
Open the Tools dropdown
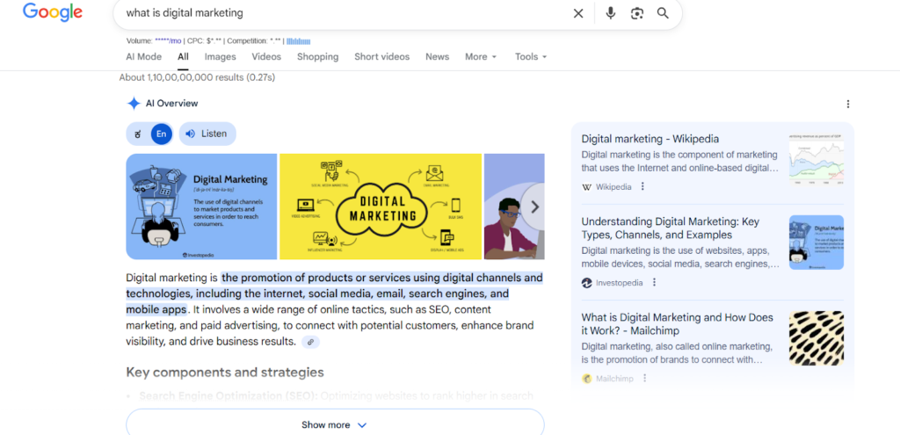tap(531, 57)
